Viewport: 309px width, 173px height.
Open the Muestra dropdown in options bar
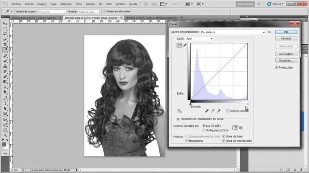(89, 12)
